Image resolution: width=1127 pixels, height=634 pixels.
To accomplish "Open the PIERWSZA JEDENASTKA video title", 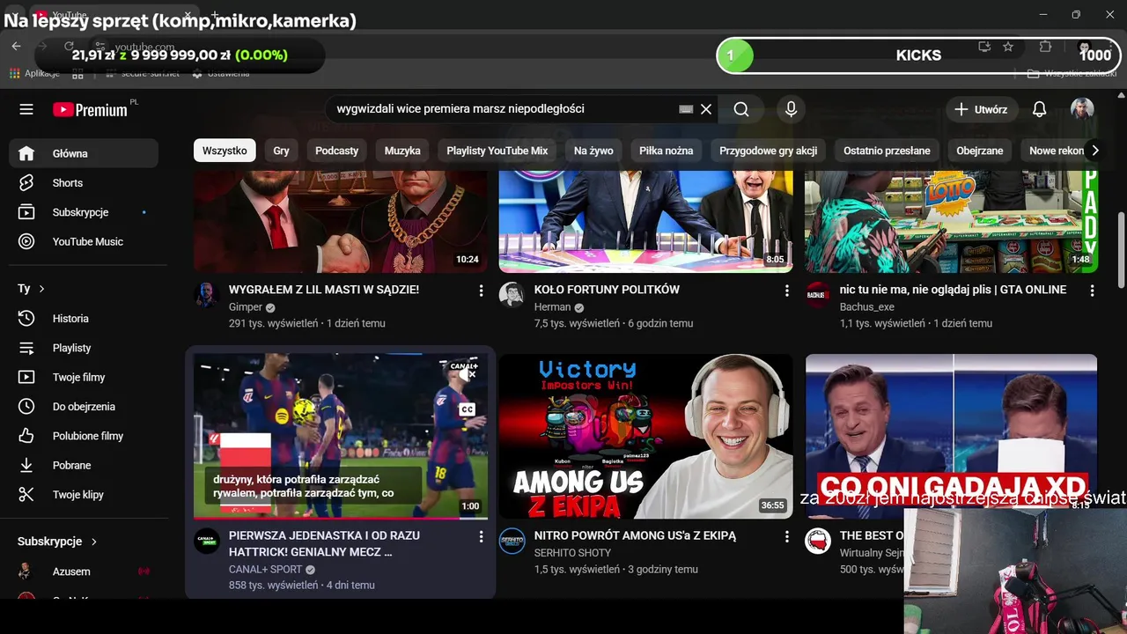I will coord(324,543).
